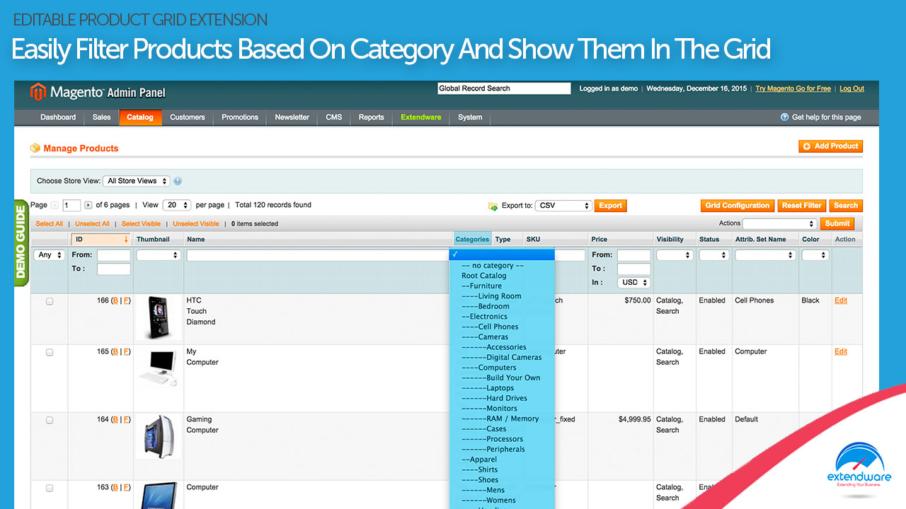This screenshot has height=509, width=906.
Task: Tick the checkbox for product 165
Action: click(50, 352)
